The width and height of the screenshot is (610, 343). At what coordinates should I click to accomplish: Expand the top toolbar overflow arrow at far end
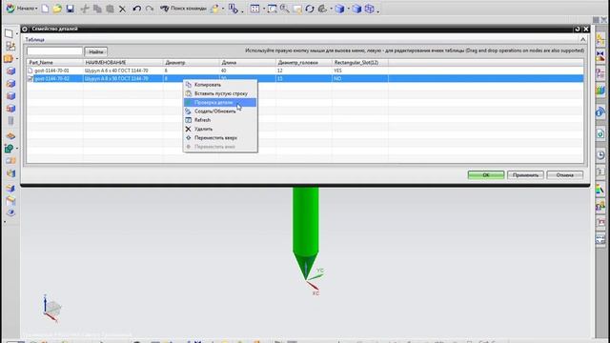pyautogui.click(x=377, y=11)
